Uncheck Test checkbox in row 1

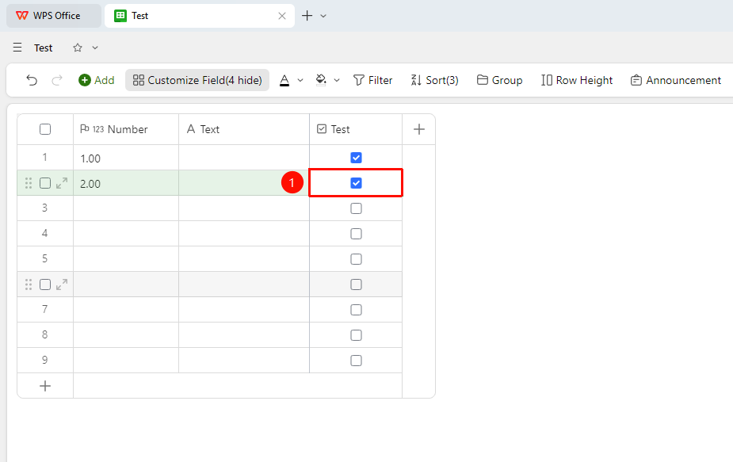[x=356, y=158]
